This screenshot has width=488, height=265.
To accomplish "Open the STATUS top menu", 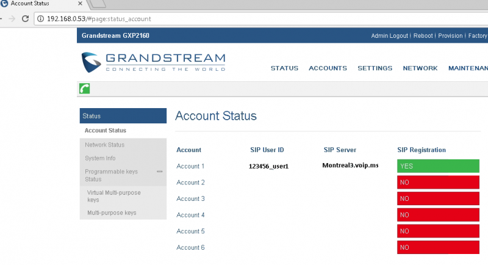I will point(284,68).
